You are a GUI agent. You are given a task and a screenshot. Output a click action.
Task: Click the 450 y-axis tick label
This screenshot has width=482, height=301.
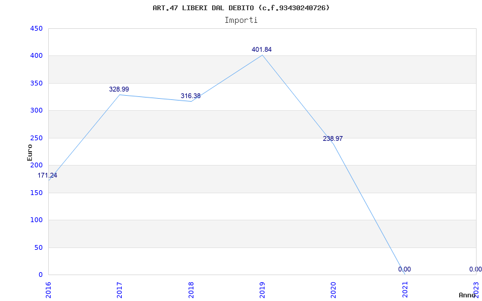[36, 28]
